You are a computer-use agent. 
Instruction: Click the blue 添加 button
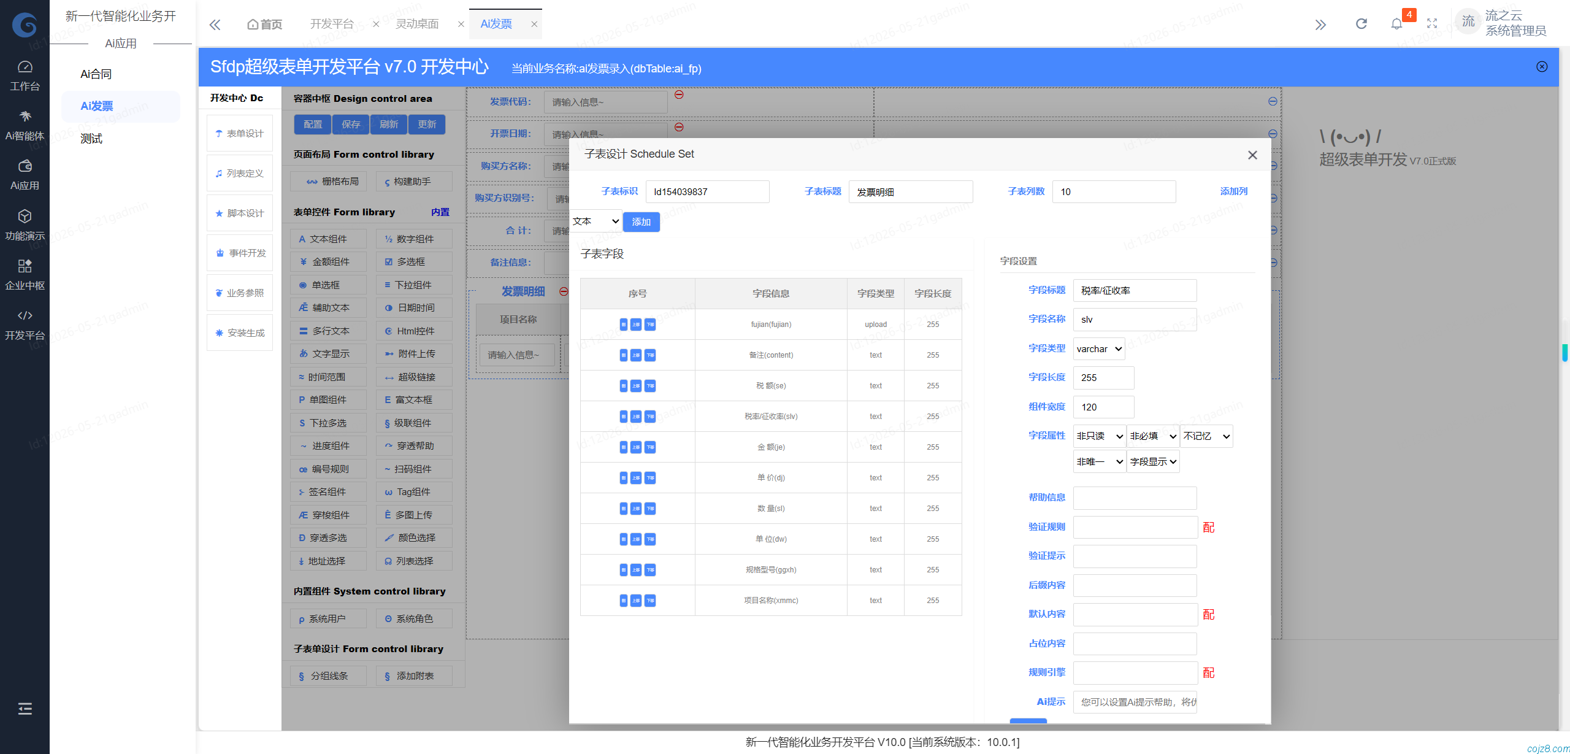pyautogui.click(x=641, y=222)
